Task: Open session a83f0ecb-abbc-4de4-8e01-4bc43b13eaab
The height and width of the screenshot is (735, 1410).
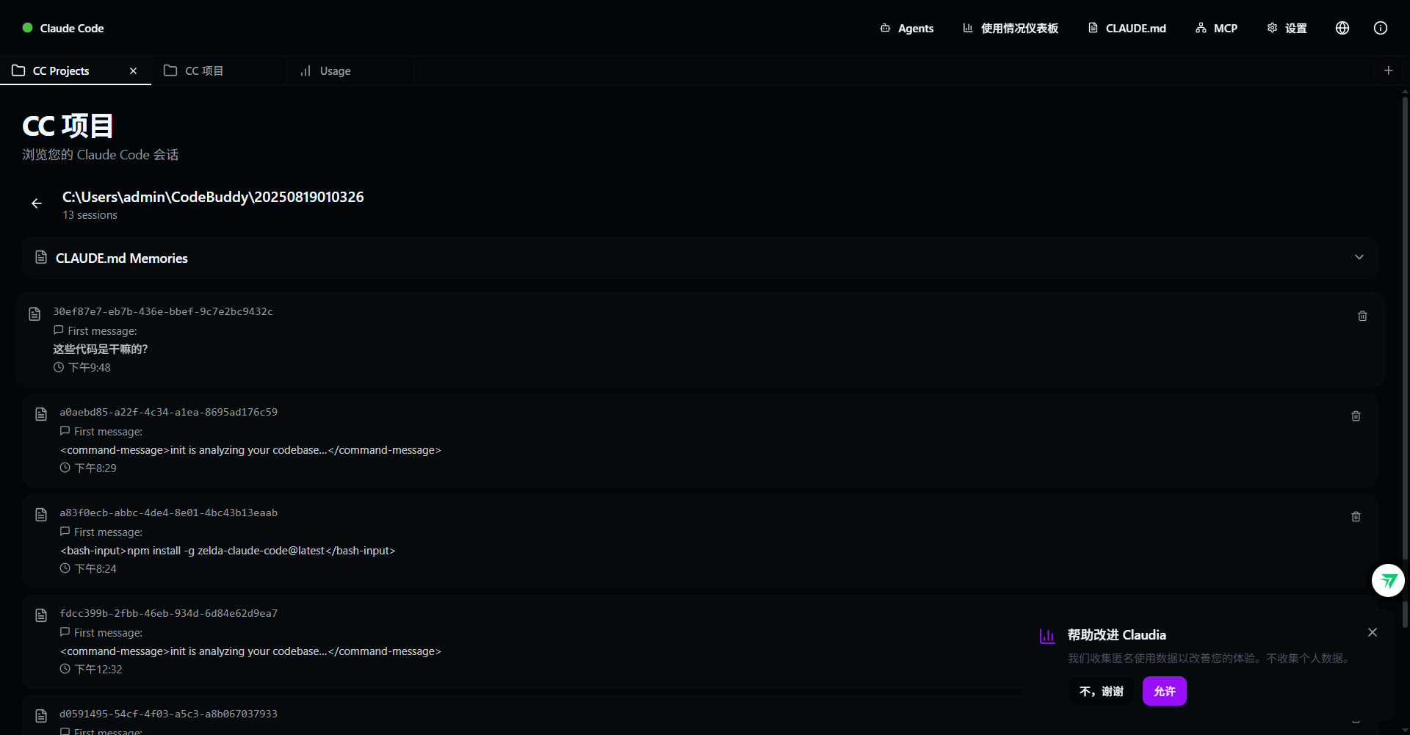Action: [x=700, y=540]
